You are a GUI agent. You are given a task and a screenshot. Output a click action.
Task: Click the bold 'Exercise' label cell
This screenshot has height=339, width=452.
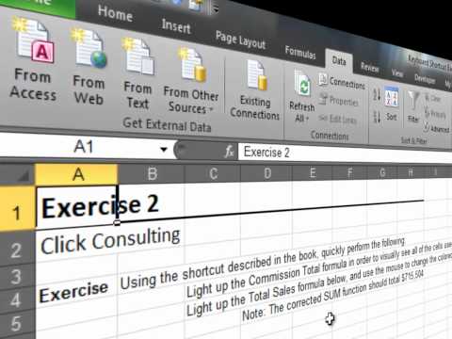(x=74, y=292)
